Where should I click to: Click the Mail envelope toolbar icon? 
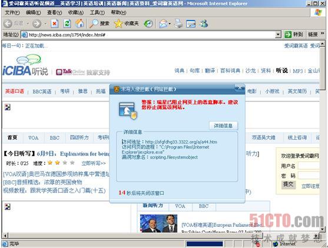tap(163, 24)
